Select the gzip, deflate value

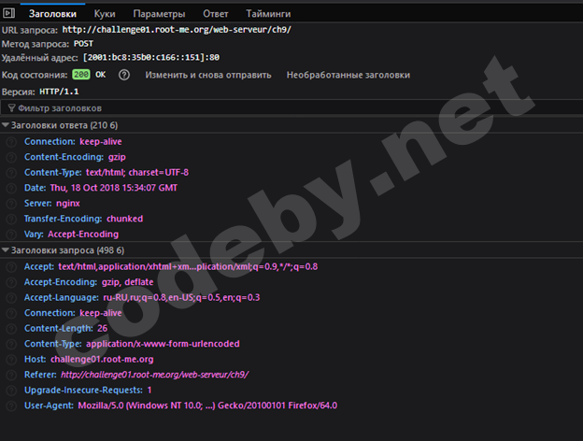point(127,282)
